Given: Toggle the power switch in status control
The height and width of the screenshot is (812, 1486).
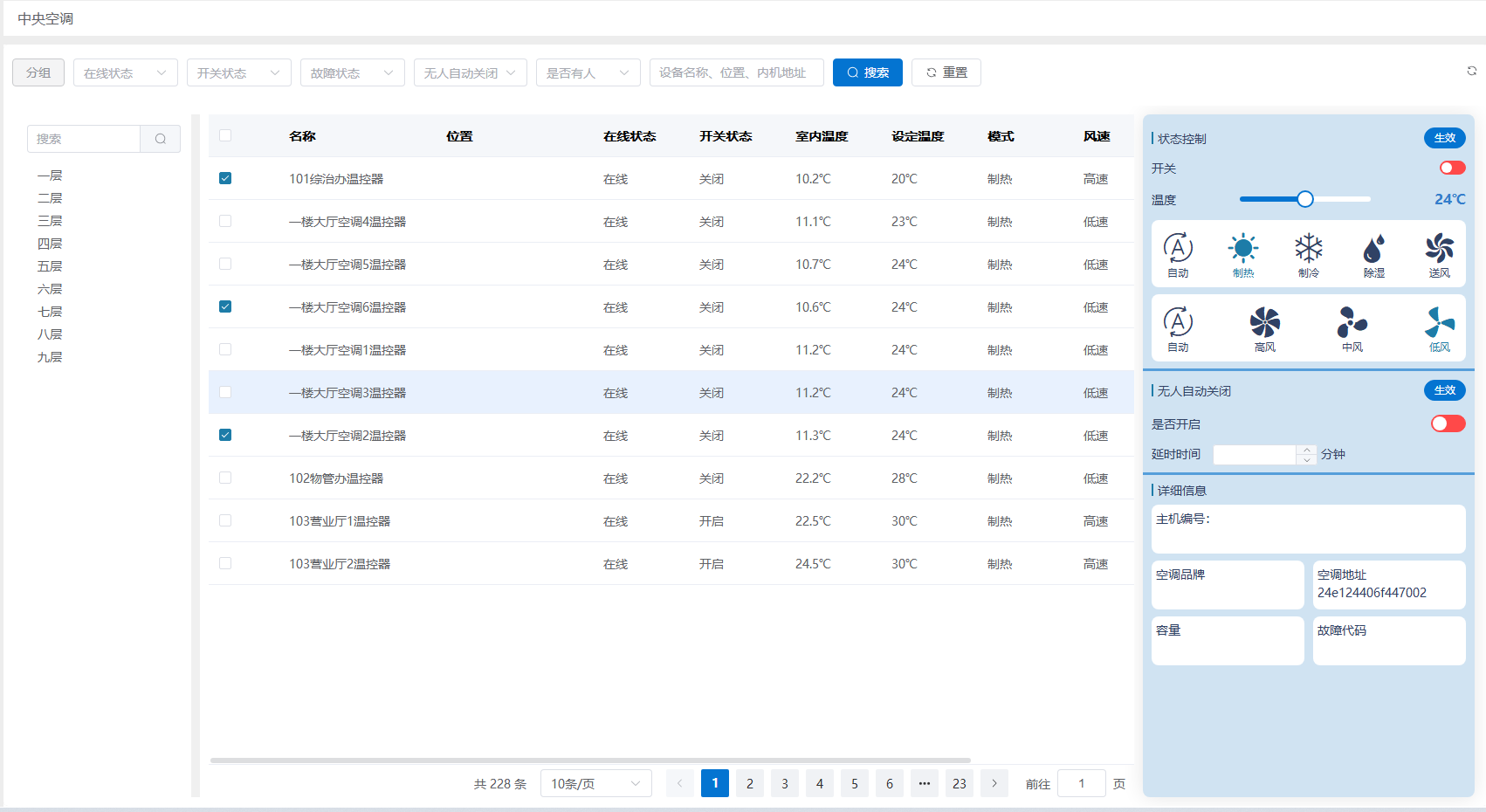Looking at the screenshot, I should (x=1452, y=168).
